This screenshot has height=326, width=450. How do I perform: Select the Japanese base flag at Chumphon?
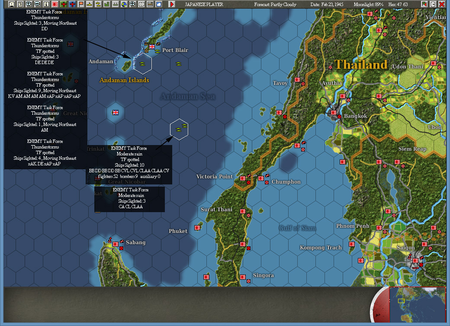(261, 178)
